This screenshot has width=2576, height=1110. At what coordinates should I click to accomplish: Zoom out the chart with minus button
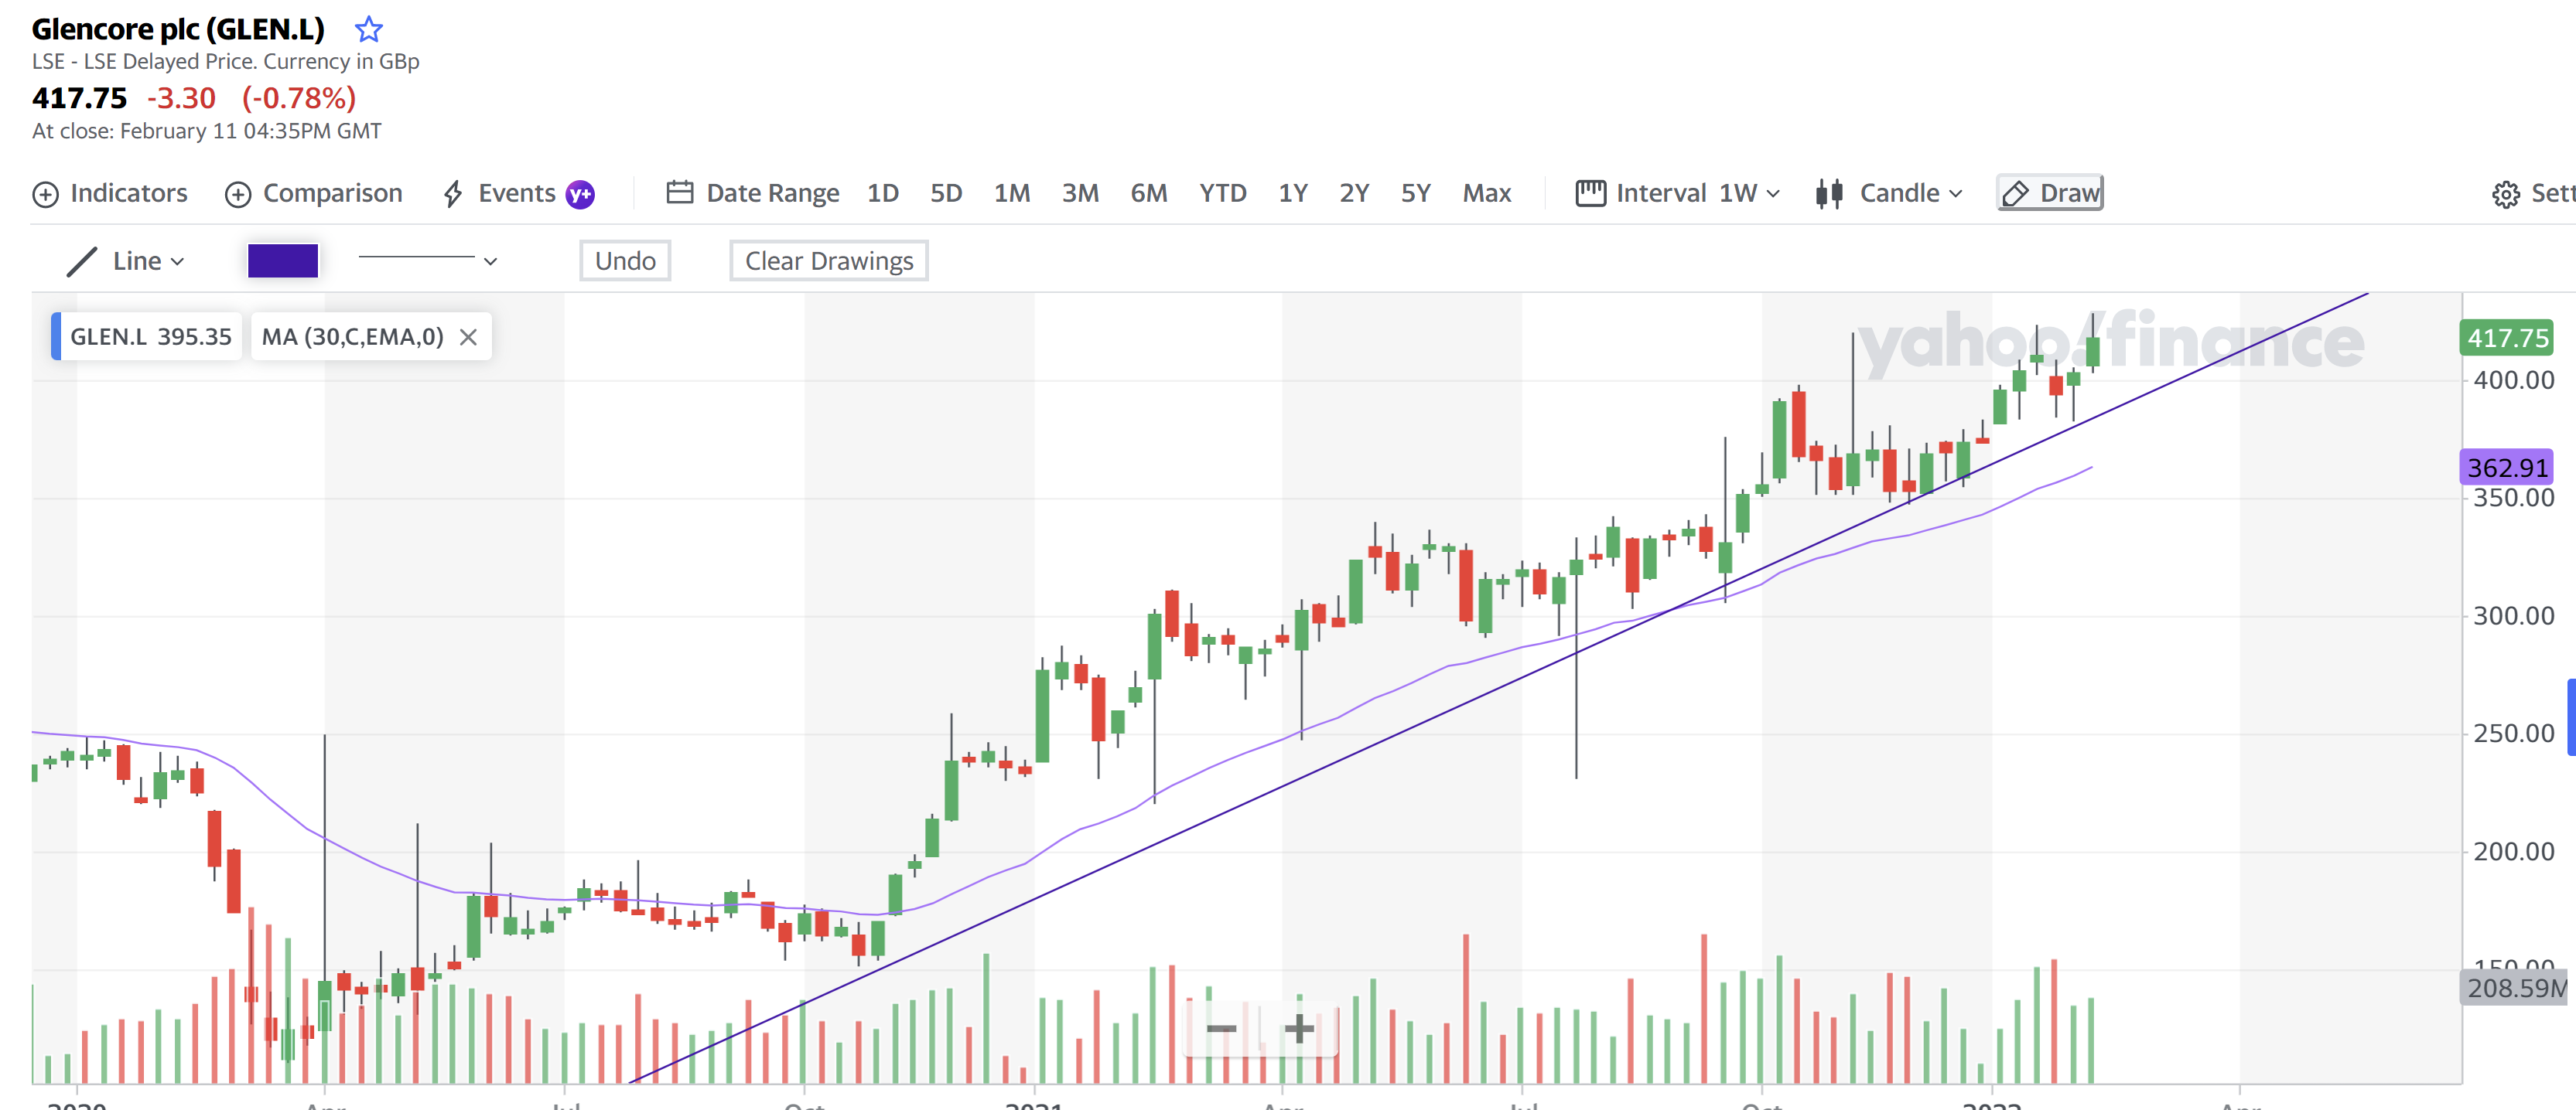[1221, 1028]
